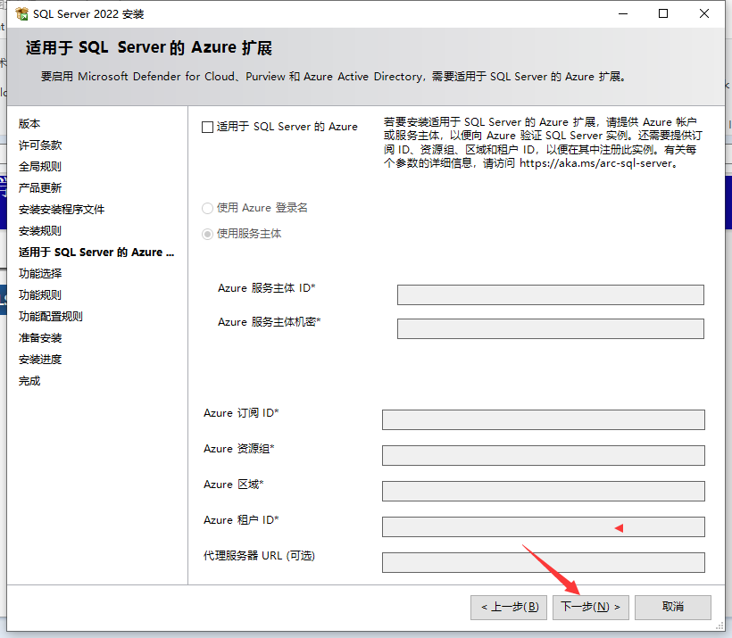Click into the Azure 订阅 ID field
Viewport: 732px width, 638px height.
pyautogui.click(x=544, y=419)
